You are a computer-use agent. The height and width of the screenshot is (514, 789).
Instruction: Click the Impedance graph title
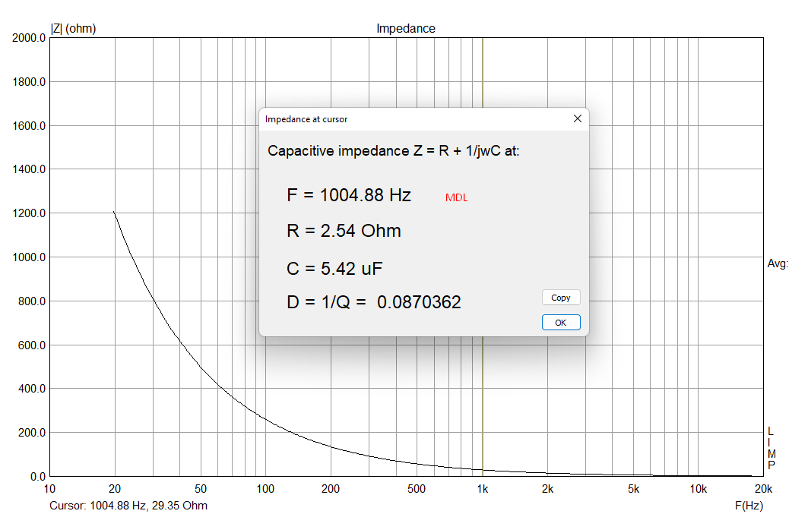406,29
